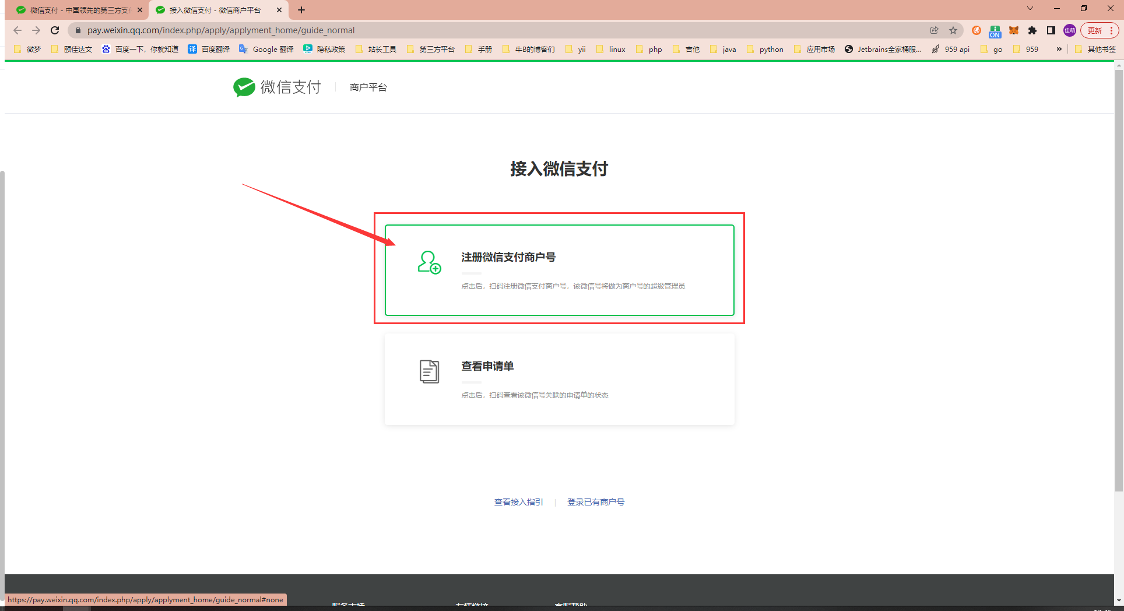This screenshot has width=1124, height=611.
Task: Click 商户平台 header text
Action: click(368, 87)
